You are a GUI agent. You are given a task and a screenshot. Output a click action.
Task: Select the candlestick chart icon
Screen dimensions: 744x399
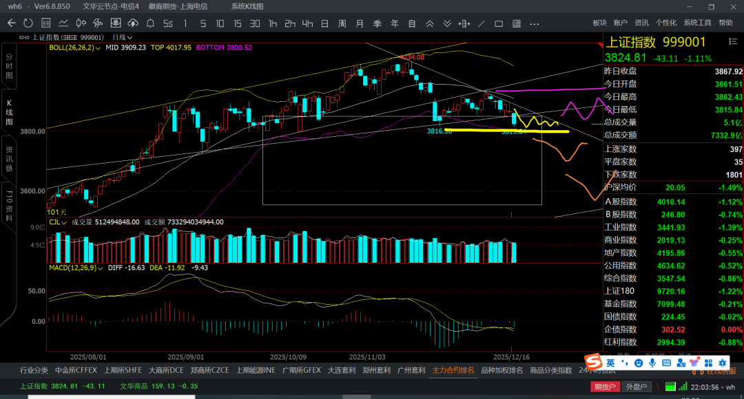81,23
